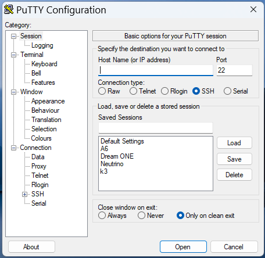Open the Bell category
The width and height of the screenshot is (265, 258).
36,73
